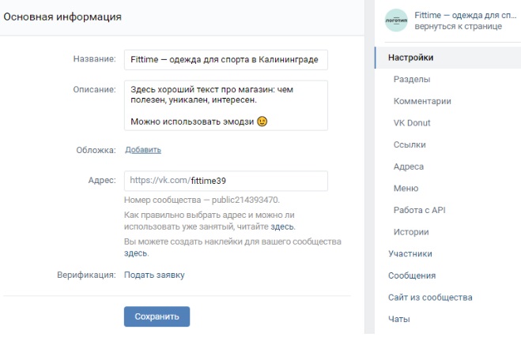Click the Адрес label
The width and height of the screenshot is (521, 337).
[x=102, y=180]
